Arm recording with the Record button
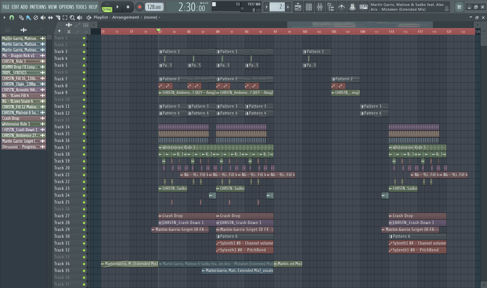The height and width of the screenshot is (288, 487). (140, 7)
